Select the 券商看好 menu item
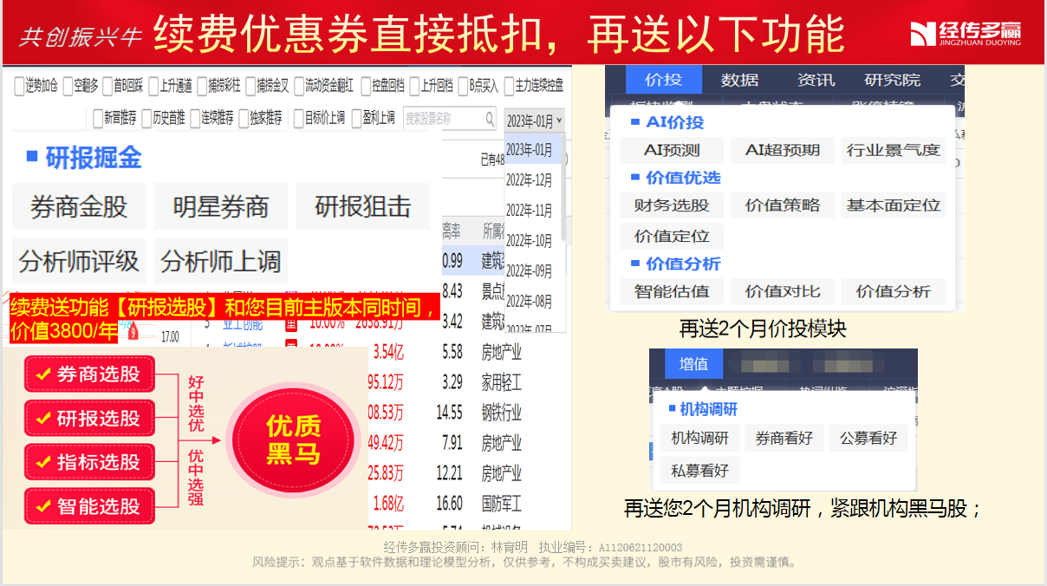This screenshot has height=586, width=1047. [x=784, y=438]
